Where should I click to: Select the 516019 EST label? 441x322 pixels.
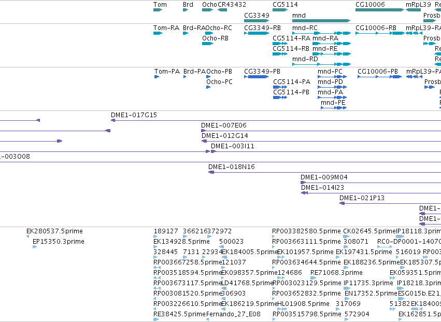coord(408,252)
